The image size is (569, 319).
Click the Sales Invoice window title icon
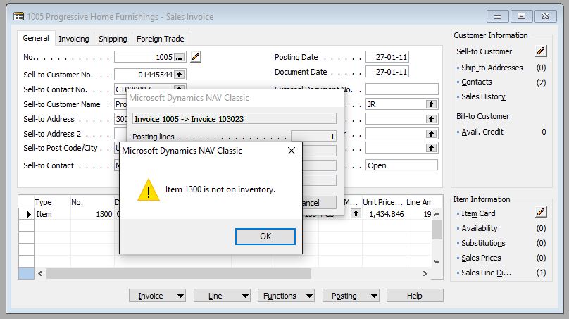point(18,17)
